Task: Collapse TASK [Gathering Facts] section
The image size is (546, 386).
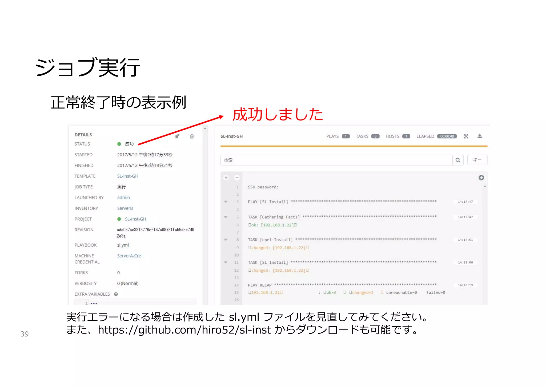Action: click(x=226, y=217)
